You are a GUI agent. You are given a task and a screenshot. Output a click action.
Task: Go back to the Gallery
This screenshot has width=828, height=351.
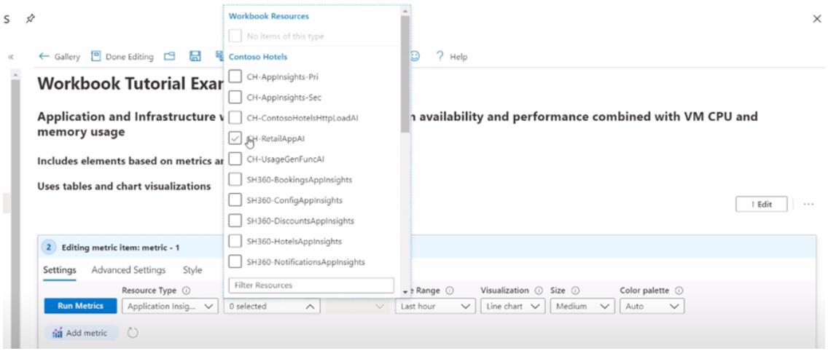pos(60,57)
